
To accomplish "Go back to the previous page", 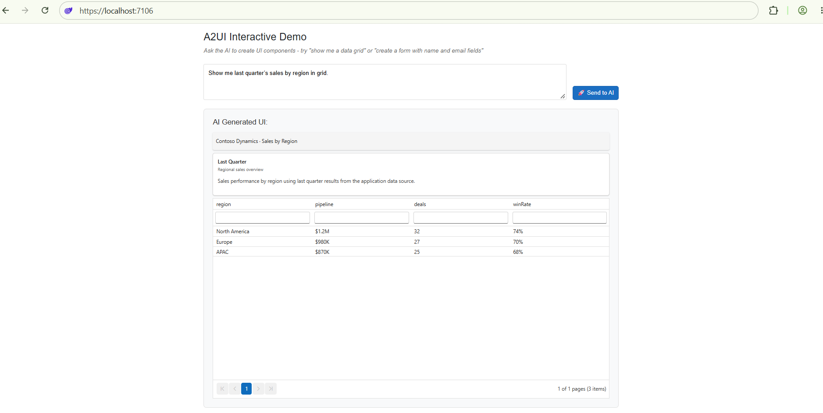I will click(6, 11).
